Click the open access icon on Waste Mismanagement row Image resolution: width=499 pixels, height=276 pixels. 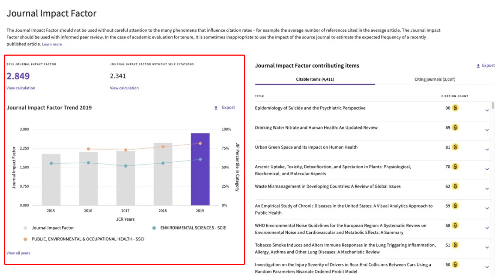point(455,186)
